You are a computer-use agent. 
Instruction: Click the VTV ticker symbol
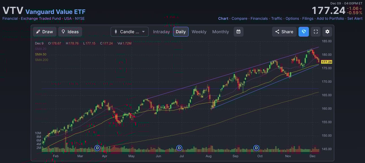pos(13,11)
